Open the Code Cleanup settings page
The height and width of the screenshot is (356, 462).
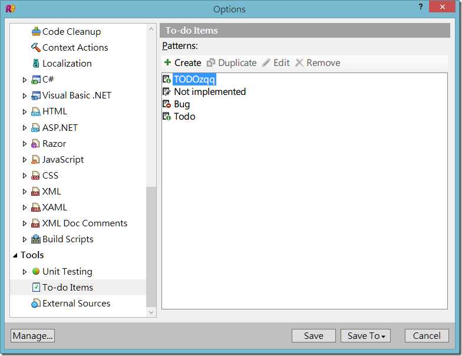click(72, 32)
